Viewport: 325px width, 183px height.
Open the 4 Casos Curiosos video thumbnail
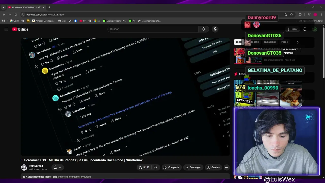click(248, 55)
